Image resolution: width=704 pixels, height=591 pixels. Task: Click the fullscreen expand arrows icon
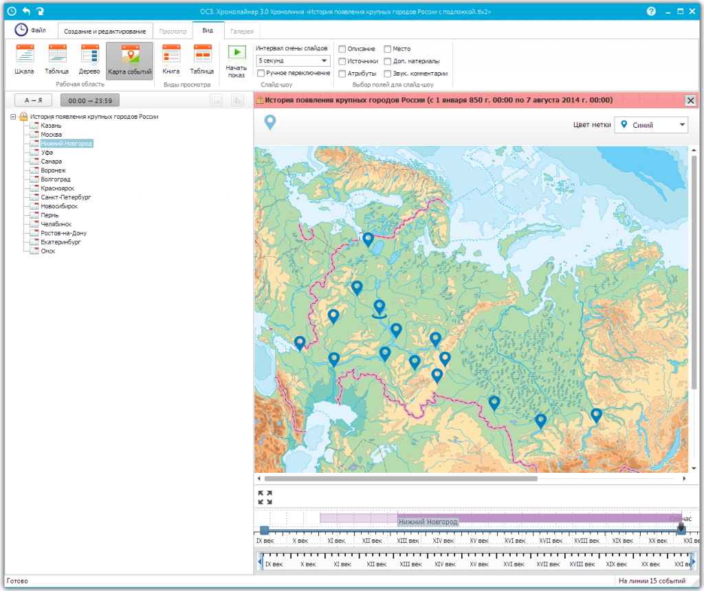(265, 497)
